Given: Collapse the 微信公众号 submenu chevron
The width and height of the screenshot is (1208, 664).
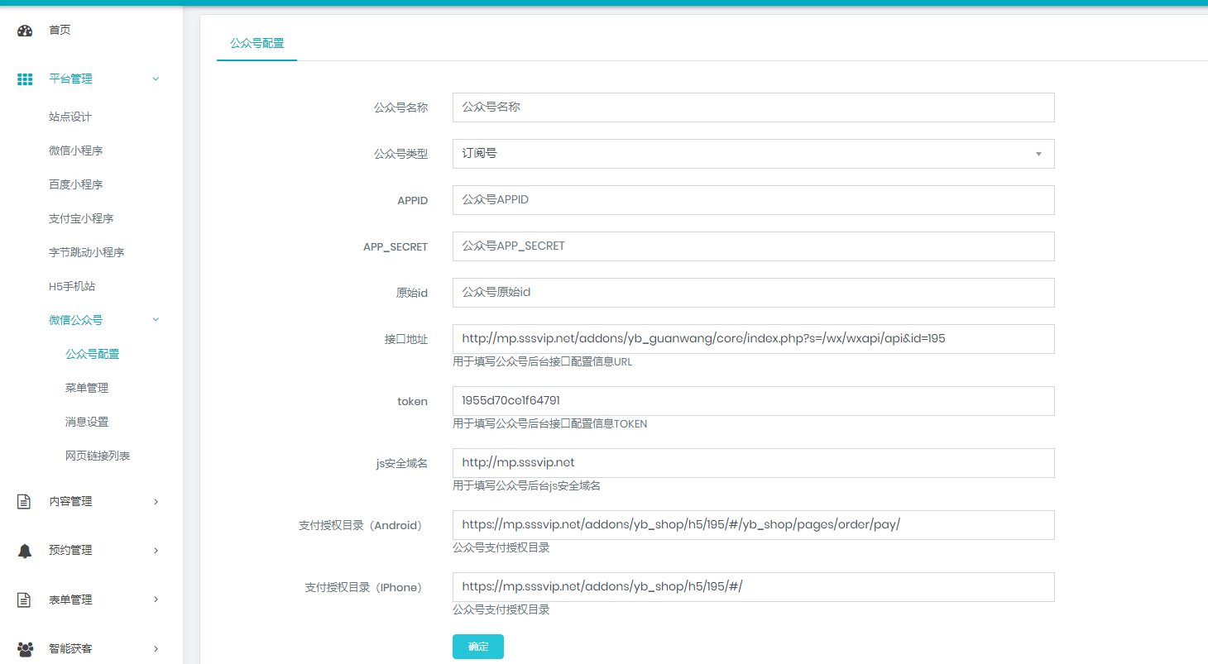Looking at the screenshot, I should point(156,320).
